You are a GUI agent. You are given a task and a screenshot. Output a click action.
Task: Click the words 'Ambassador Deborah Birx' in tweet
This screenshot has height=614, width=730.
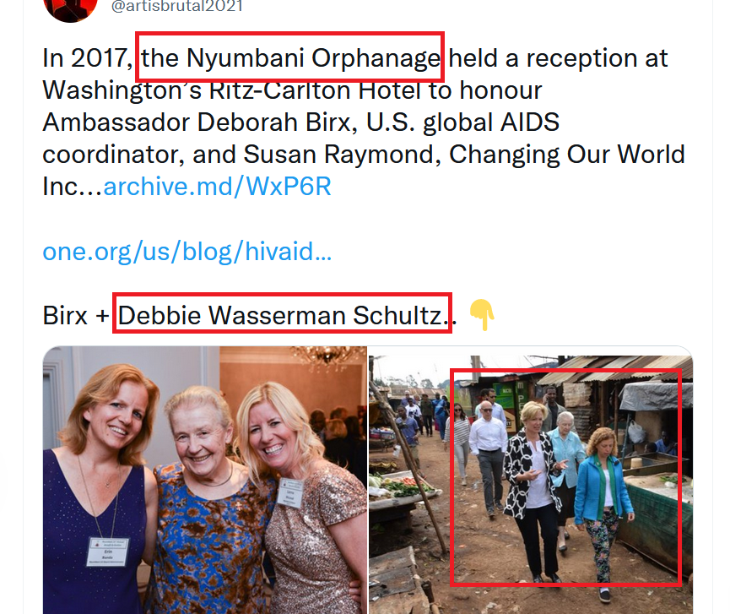click(200, 122)
